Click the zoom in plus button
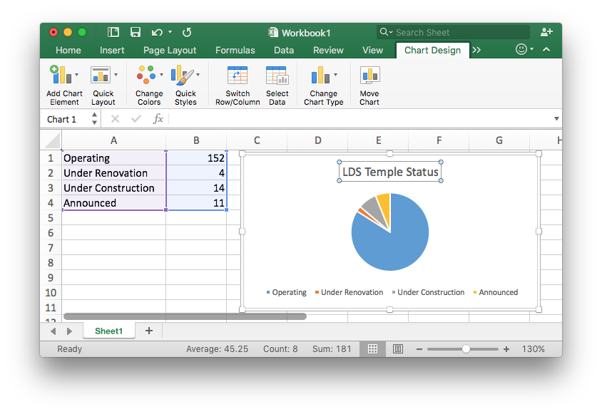This screenshot has width=602, height=414. click(x=506, y=349)
